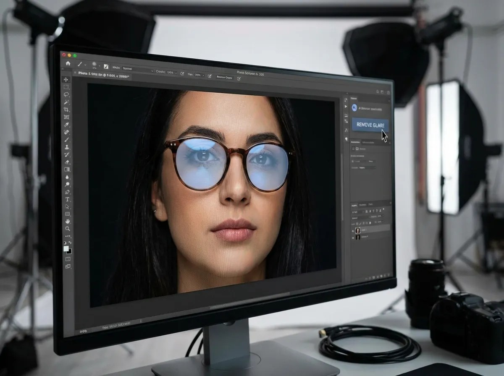This screenshot has width=504, height=376.
Task: Open the Flow percentage dropdown
Action: pyautogui.click(x=199, y=75)
